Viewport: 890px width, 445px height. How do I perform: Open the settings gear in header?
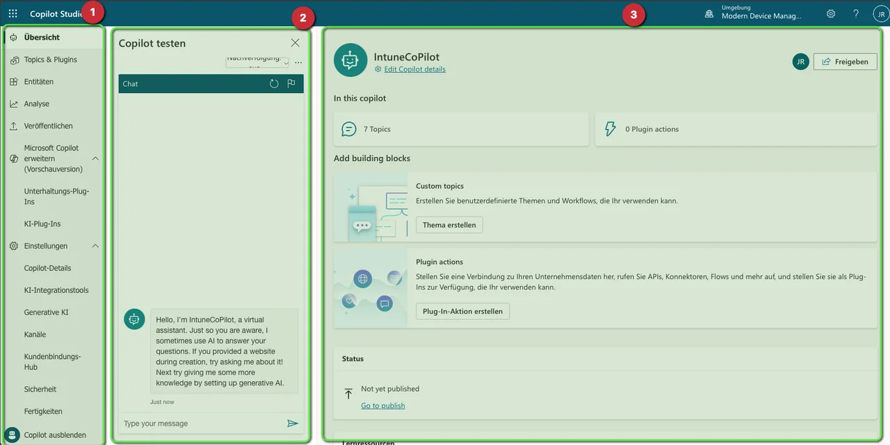pos(831,14)
